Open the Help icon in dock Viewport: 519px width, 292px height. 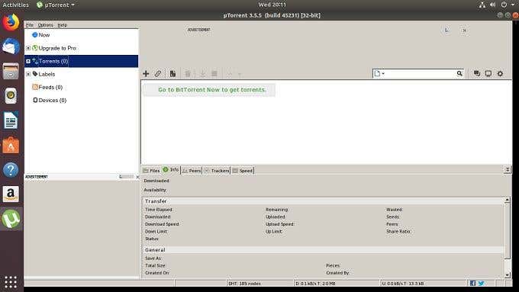click(11, 170)
